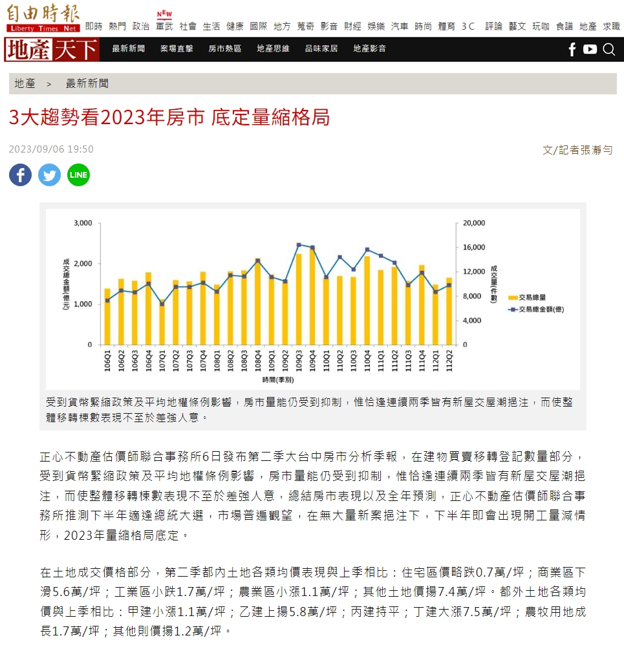
Task: Open 求職 in the top navigation
Action: [x=611, y=26]
